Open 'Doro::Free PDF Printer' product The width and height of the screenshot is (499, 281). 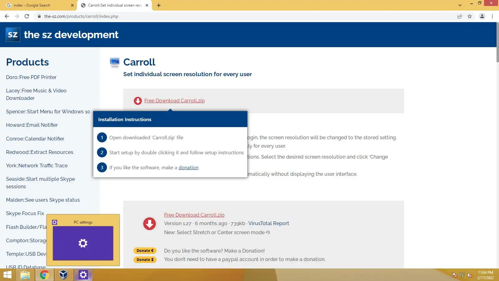pos(31,77)
